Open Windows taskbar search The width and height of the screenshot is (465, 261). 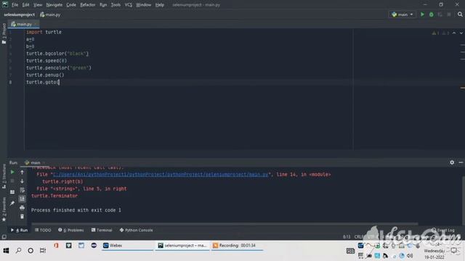18,251
